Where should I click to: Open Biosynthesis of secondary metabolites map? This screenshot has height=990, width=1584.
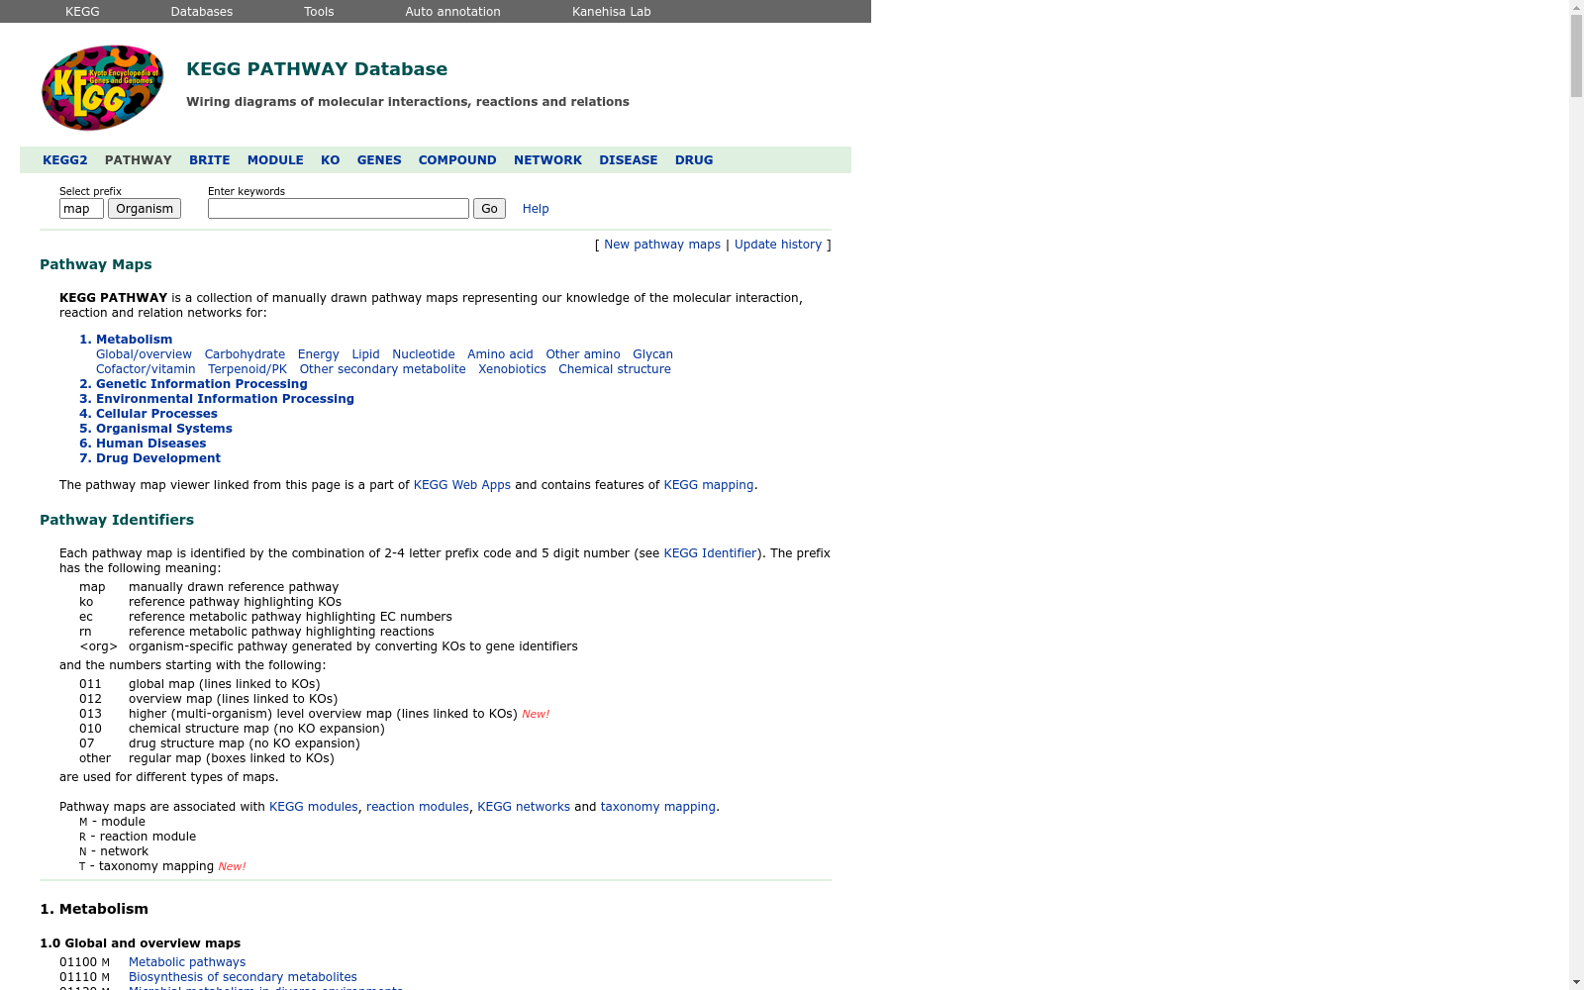pyautogui.click(x=243, y=977)
